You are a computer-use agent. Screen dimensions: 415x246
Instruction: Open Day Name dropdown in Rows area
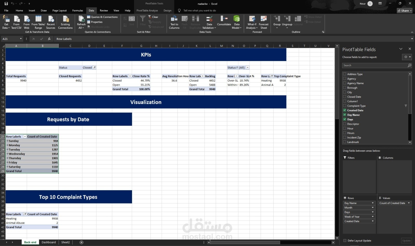tap(373, 203)
